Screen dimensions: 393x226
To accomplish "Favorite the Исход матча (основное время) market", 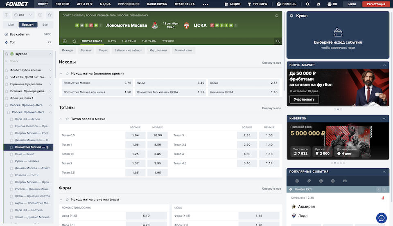I will tap(67, 73).
